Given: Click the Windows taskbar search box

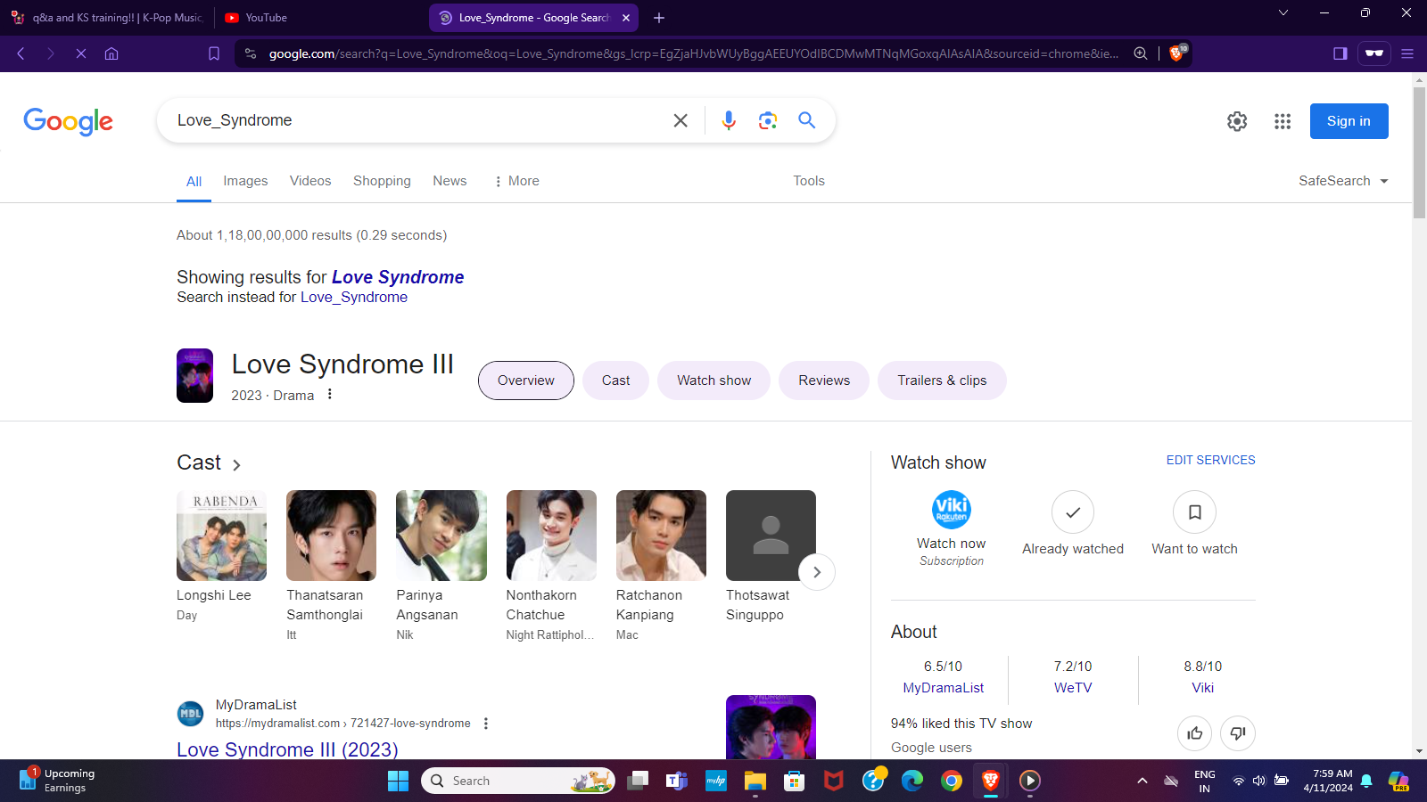Looking at the screenshot, I should pos(518,781).
